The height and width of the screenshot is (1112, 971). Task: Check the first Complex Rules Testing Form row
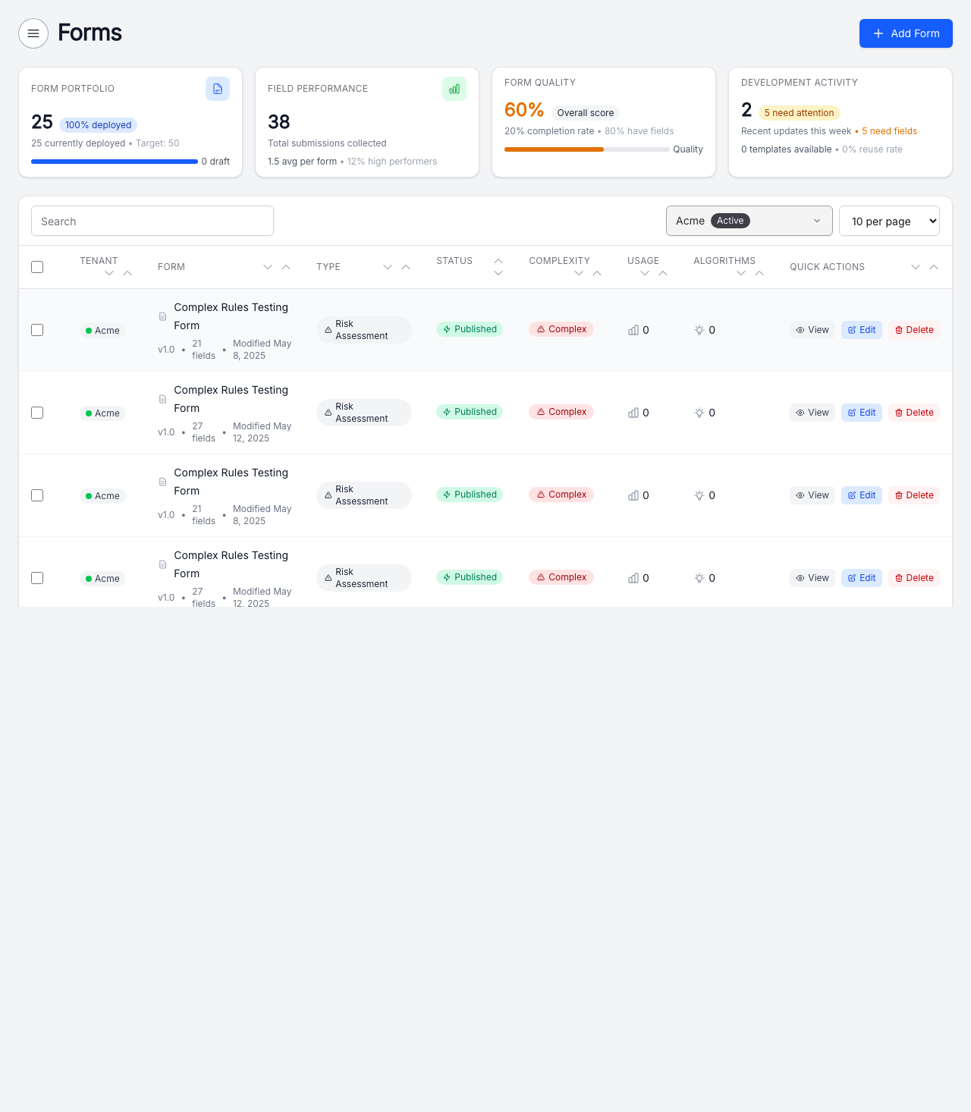[x=37, y=330]
